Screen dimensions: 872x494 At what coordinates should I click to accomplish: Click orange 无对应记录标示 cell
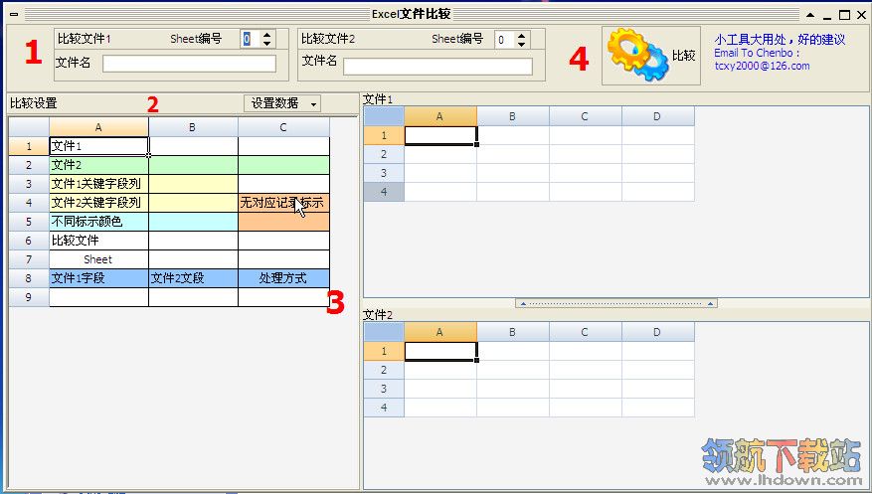283,203
